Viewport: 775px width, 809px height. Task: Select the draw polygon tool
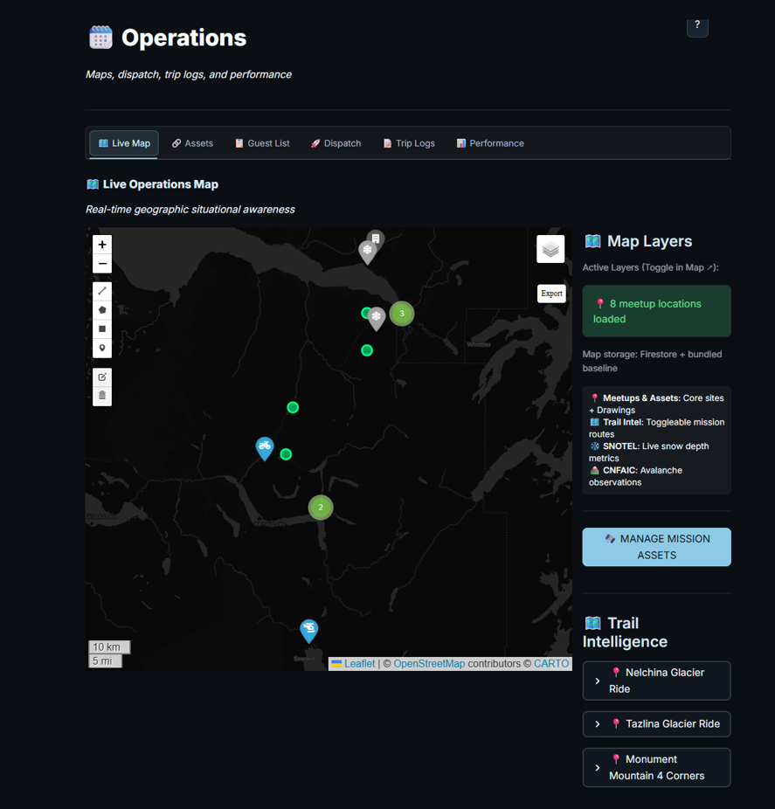coord(102,310)
